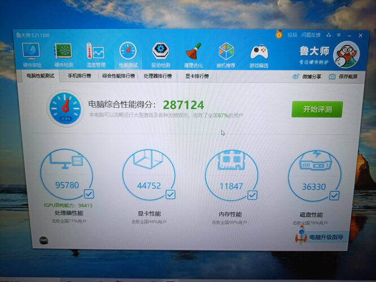Close the 鲁大师 window
This screenshot has height=282, width=376.
coord(360,36)
